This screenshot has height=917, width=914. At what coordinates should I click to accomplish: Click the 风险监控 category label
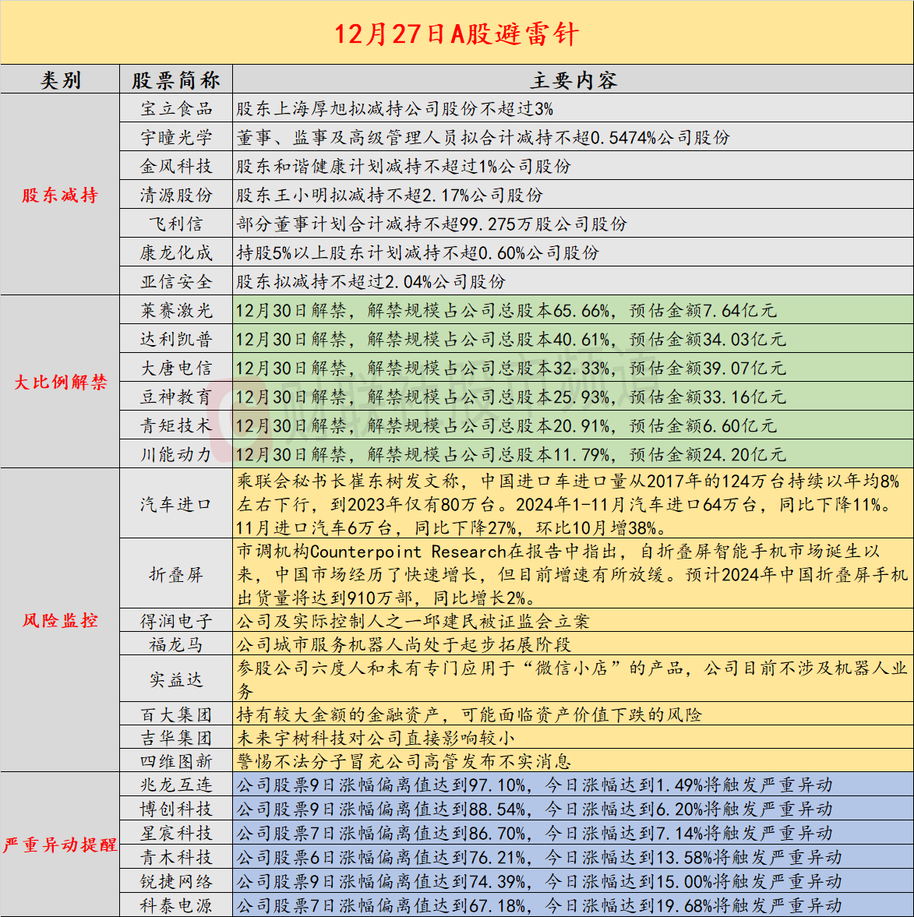pos(60,621)
